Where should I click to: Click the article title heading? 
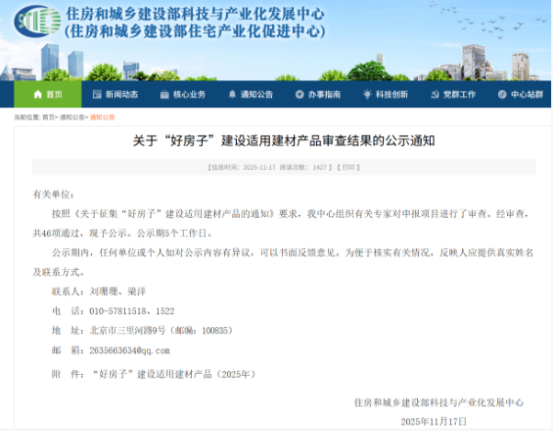[276, 142]
